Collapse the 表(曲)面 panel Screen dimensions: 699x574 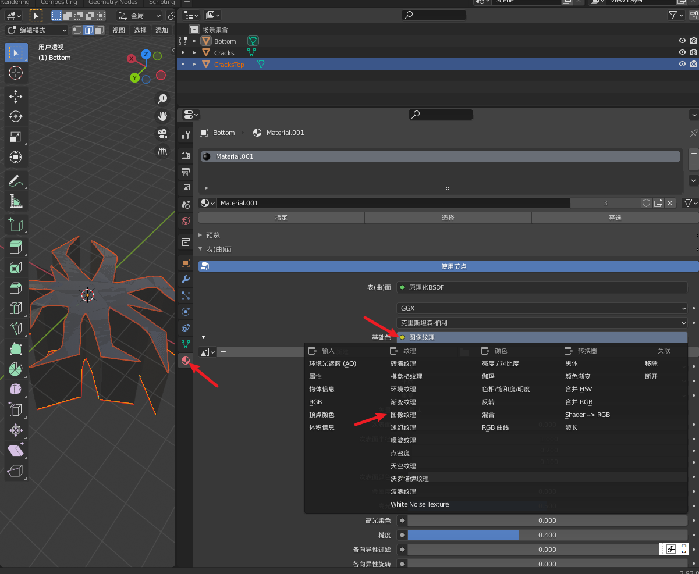[x=200, y=249]
